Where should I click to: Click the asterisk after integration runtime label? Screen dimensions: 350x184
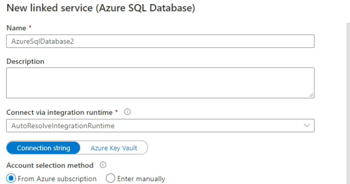(117, 112)
